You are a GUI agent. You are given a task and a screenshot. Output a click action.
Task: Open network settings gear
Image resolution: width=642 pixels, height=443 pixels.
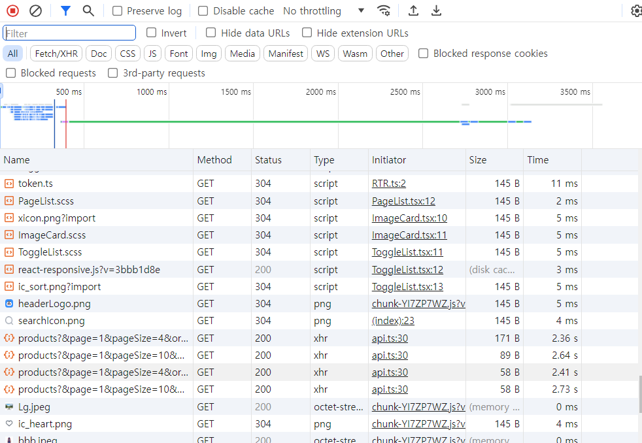[636, 10]
